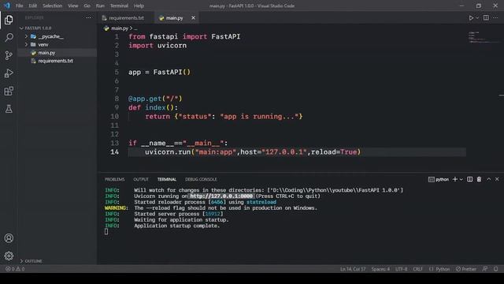Open the Testing flask view
Screen dimensions: 504x284
9,109
